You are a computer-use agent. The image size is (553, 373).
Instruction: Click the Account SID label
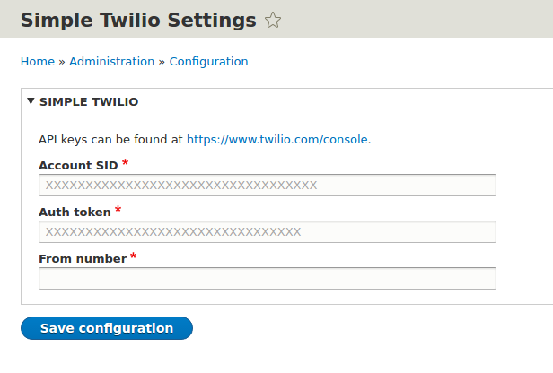tap(78, 165)
